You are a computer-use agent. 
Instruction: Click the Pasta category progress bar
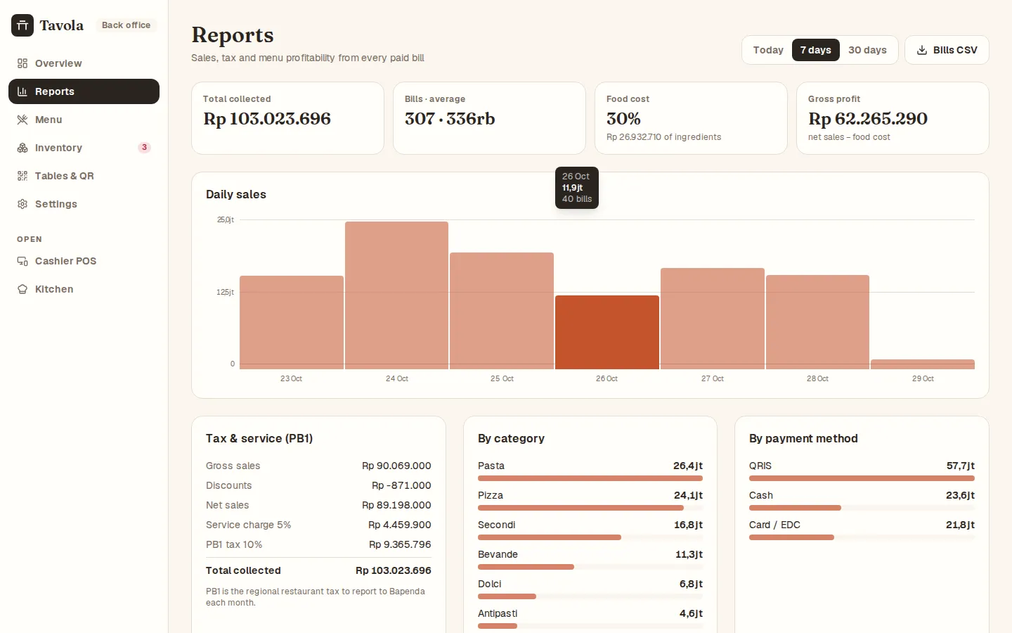point(590,478)
